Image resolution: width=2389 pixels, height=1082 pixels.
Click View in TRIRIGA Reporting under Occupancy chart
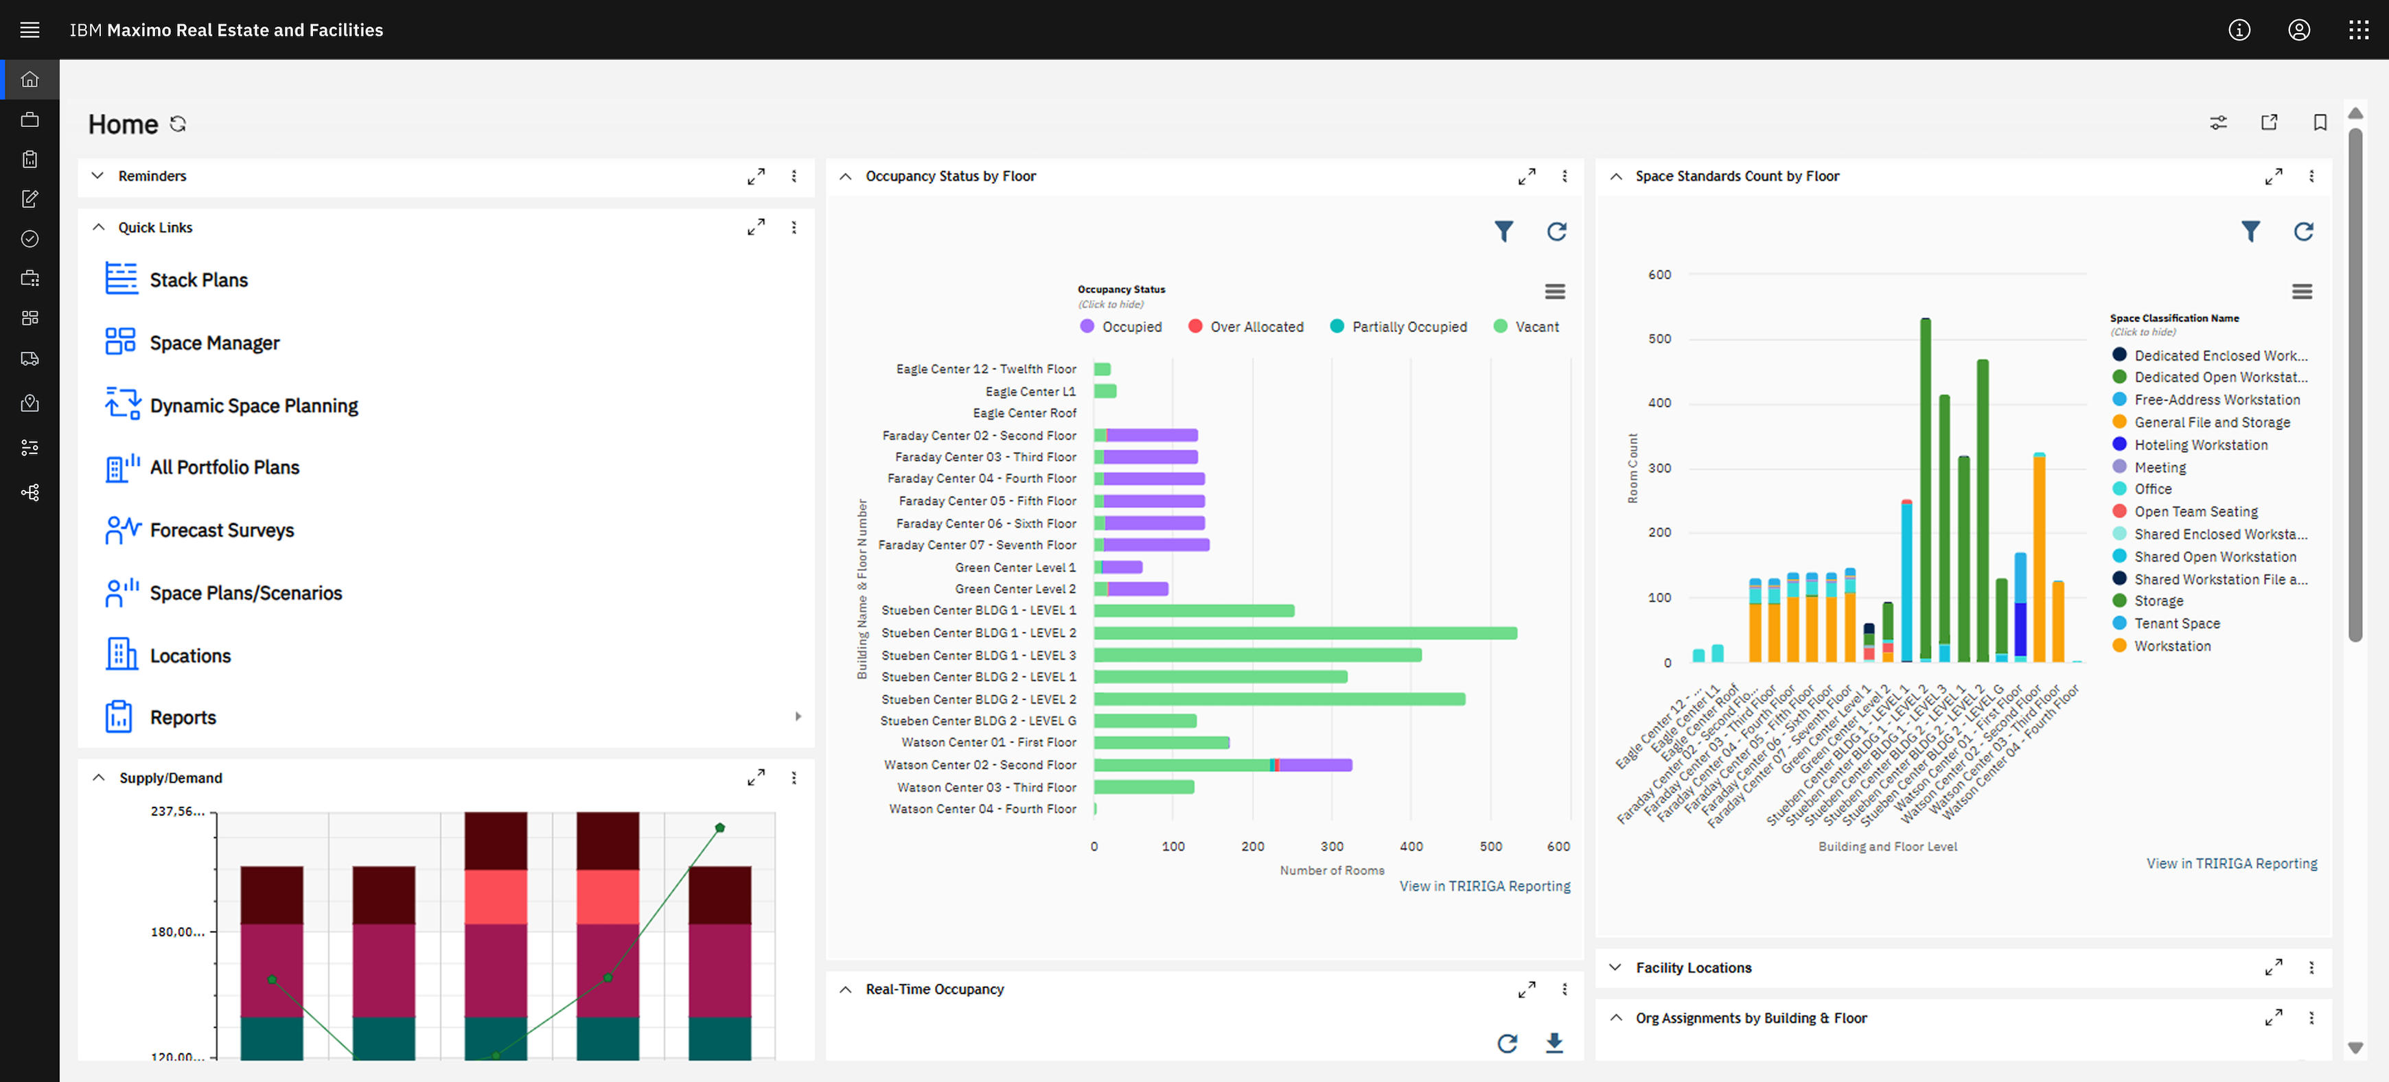(1484, 886)
